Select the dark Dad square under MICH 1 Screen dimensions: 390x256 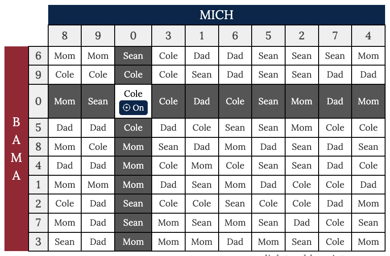coord(202,101)
